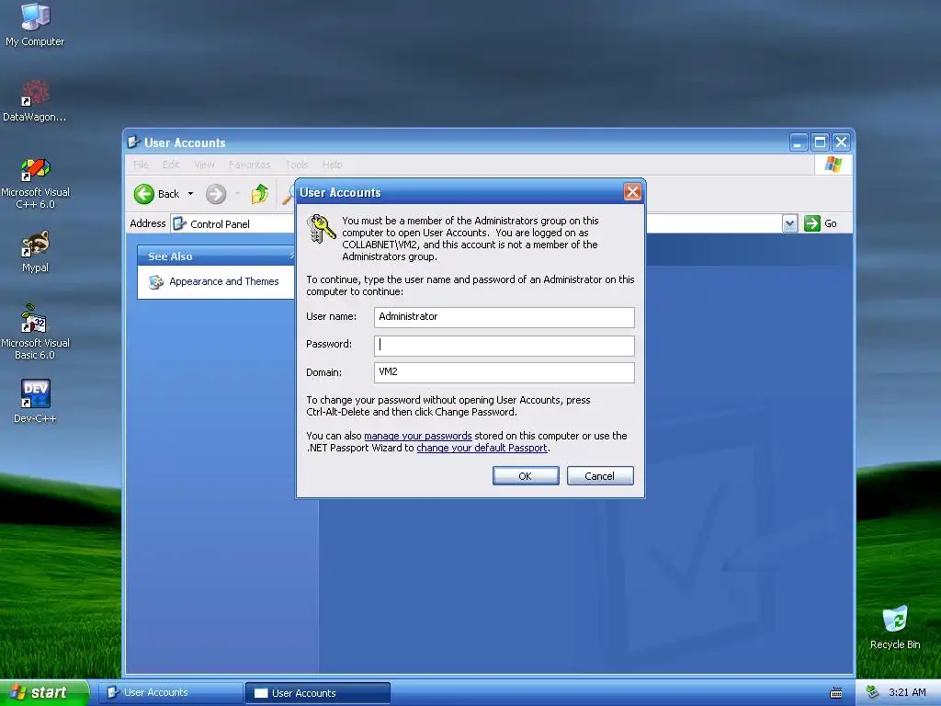Focus the User name field
Screen dimensions: 941x706
505,317
